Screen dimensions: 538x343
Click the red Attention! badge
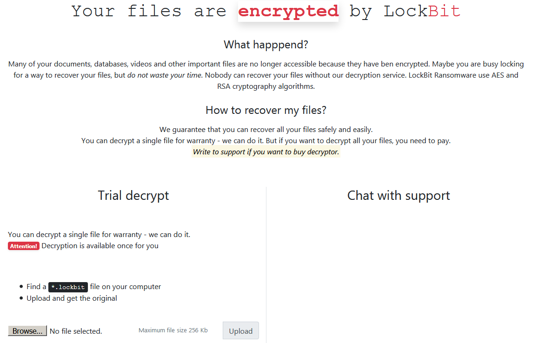(x=24, y=246)
